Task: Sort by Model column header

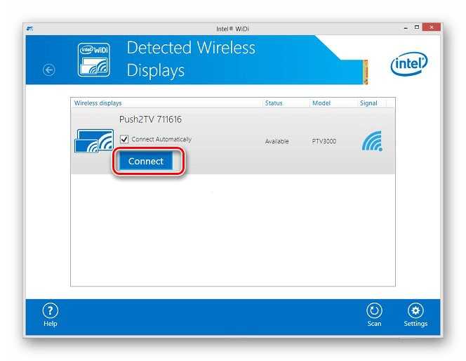Action: [x=321, y=103]
